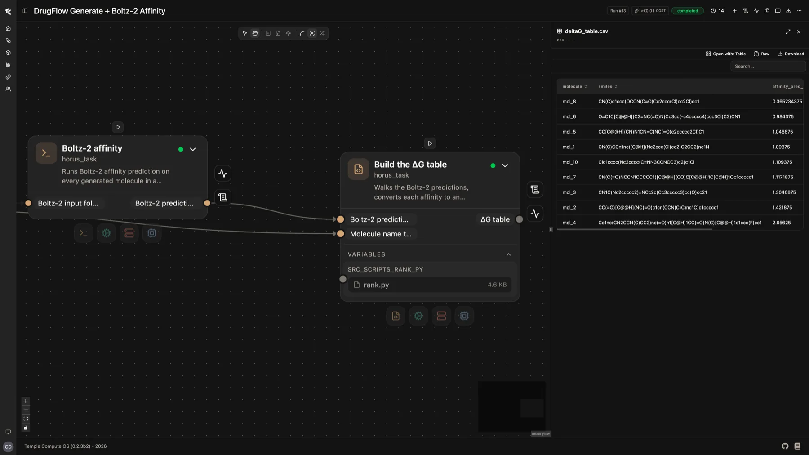Click red server icon below Boltz-2 affinity node

point(129,233)
